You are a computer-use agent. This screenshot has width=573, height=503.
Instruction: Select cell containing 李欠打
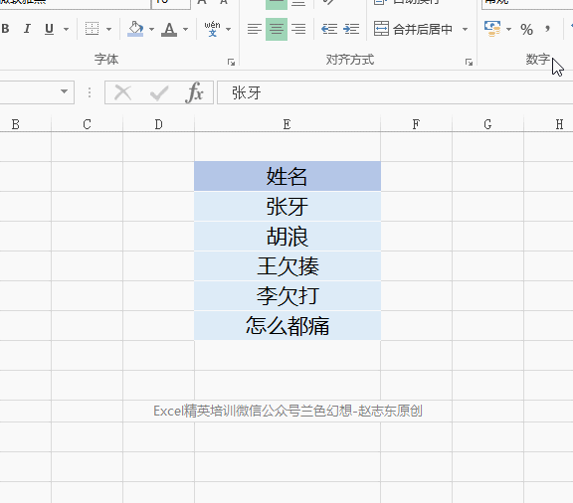tap(287, 296)
